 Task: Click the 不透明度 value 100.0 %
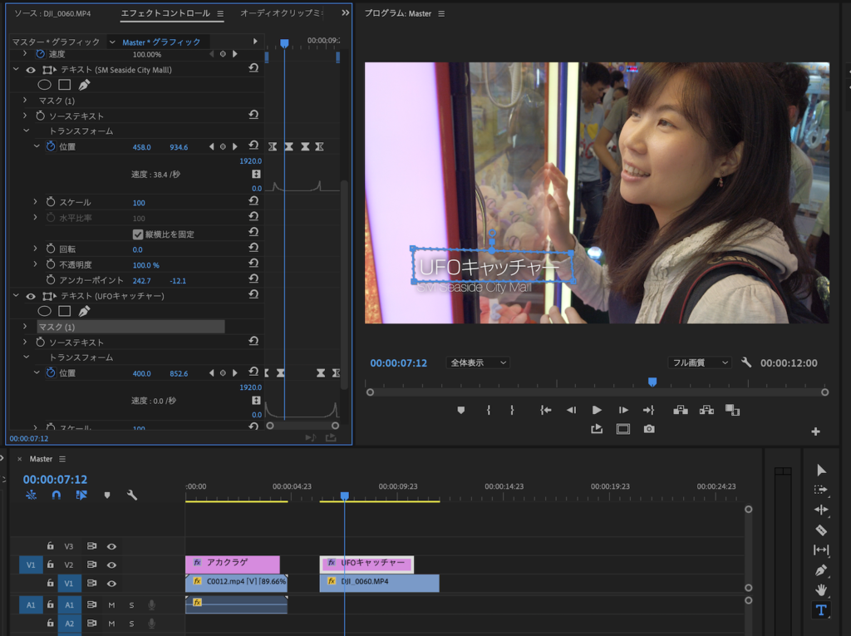point(145,264)
